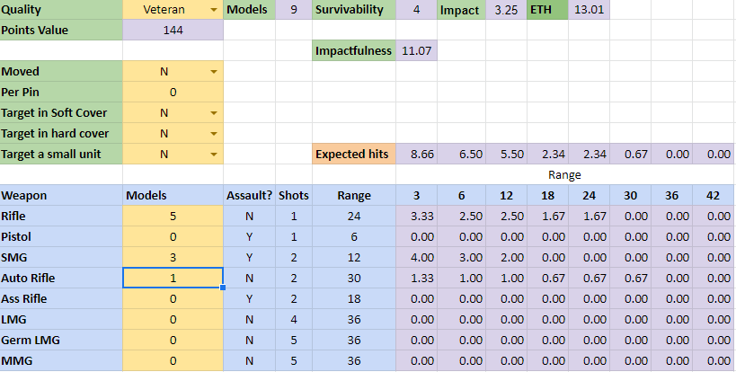This screenshot has height=372, width=736.
Task: Expand the Moved dropdown arrow
Action: pos(213,71)
